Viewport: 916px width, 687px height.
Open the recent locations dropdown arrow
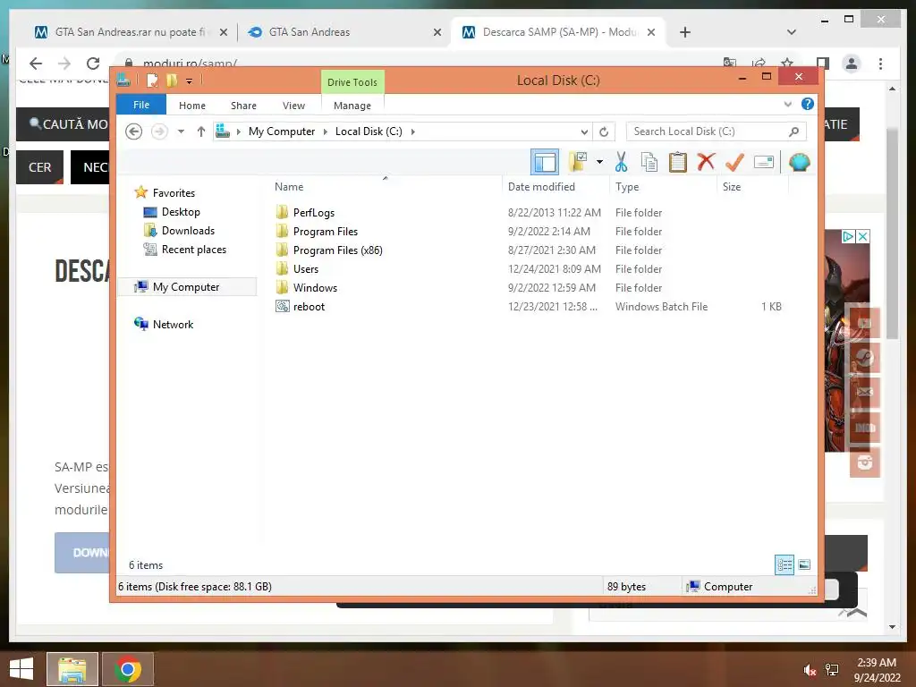(x=181, y=131)
